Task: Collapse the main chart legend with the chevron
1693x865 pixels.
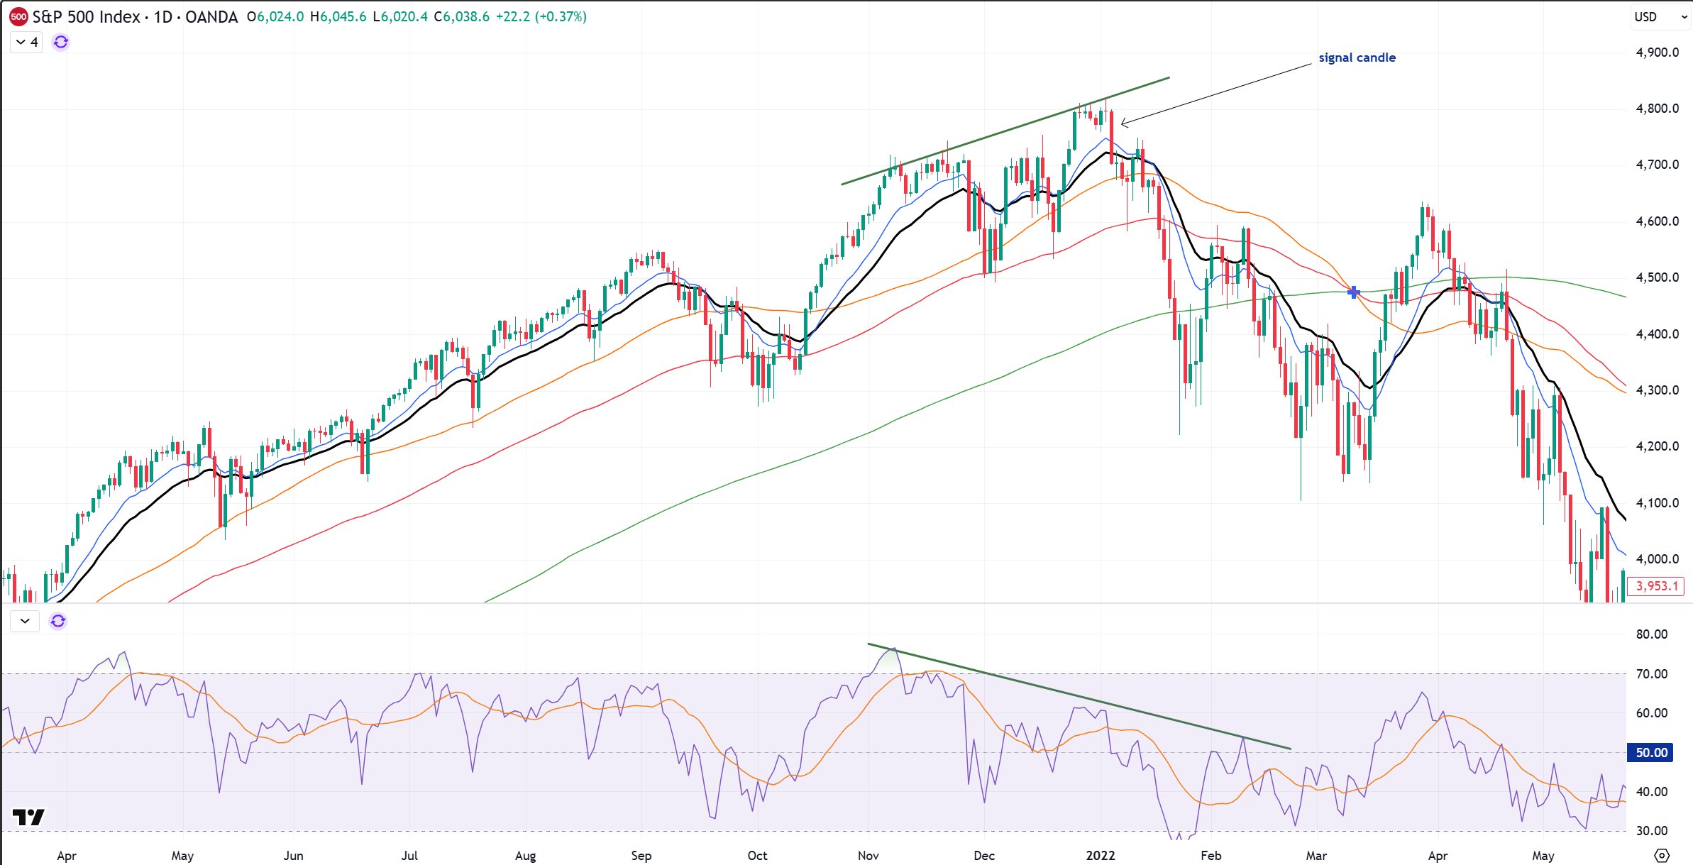Action: point(21,42)
